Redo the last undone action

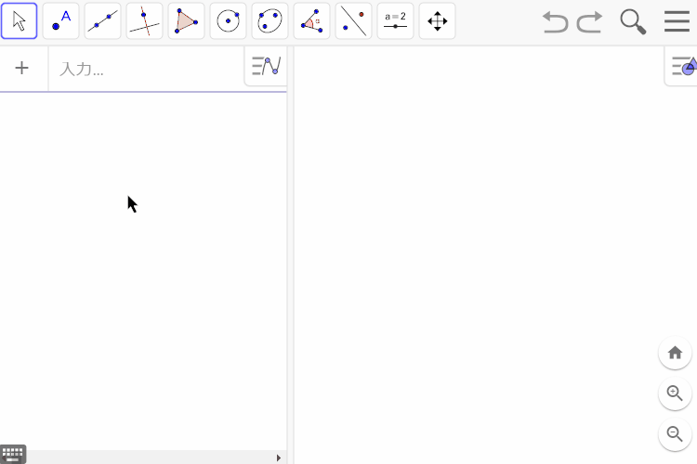point(589,21)
